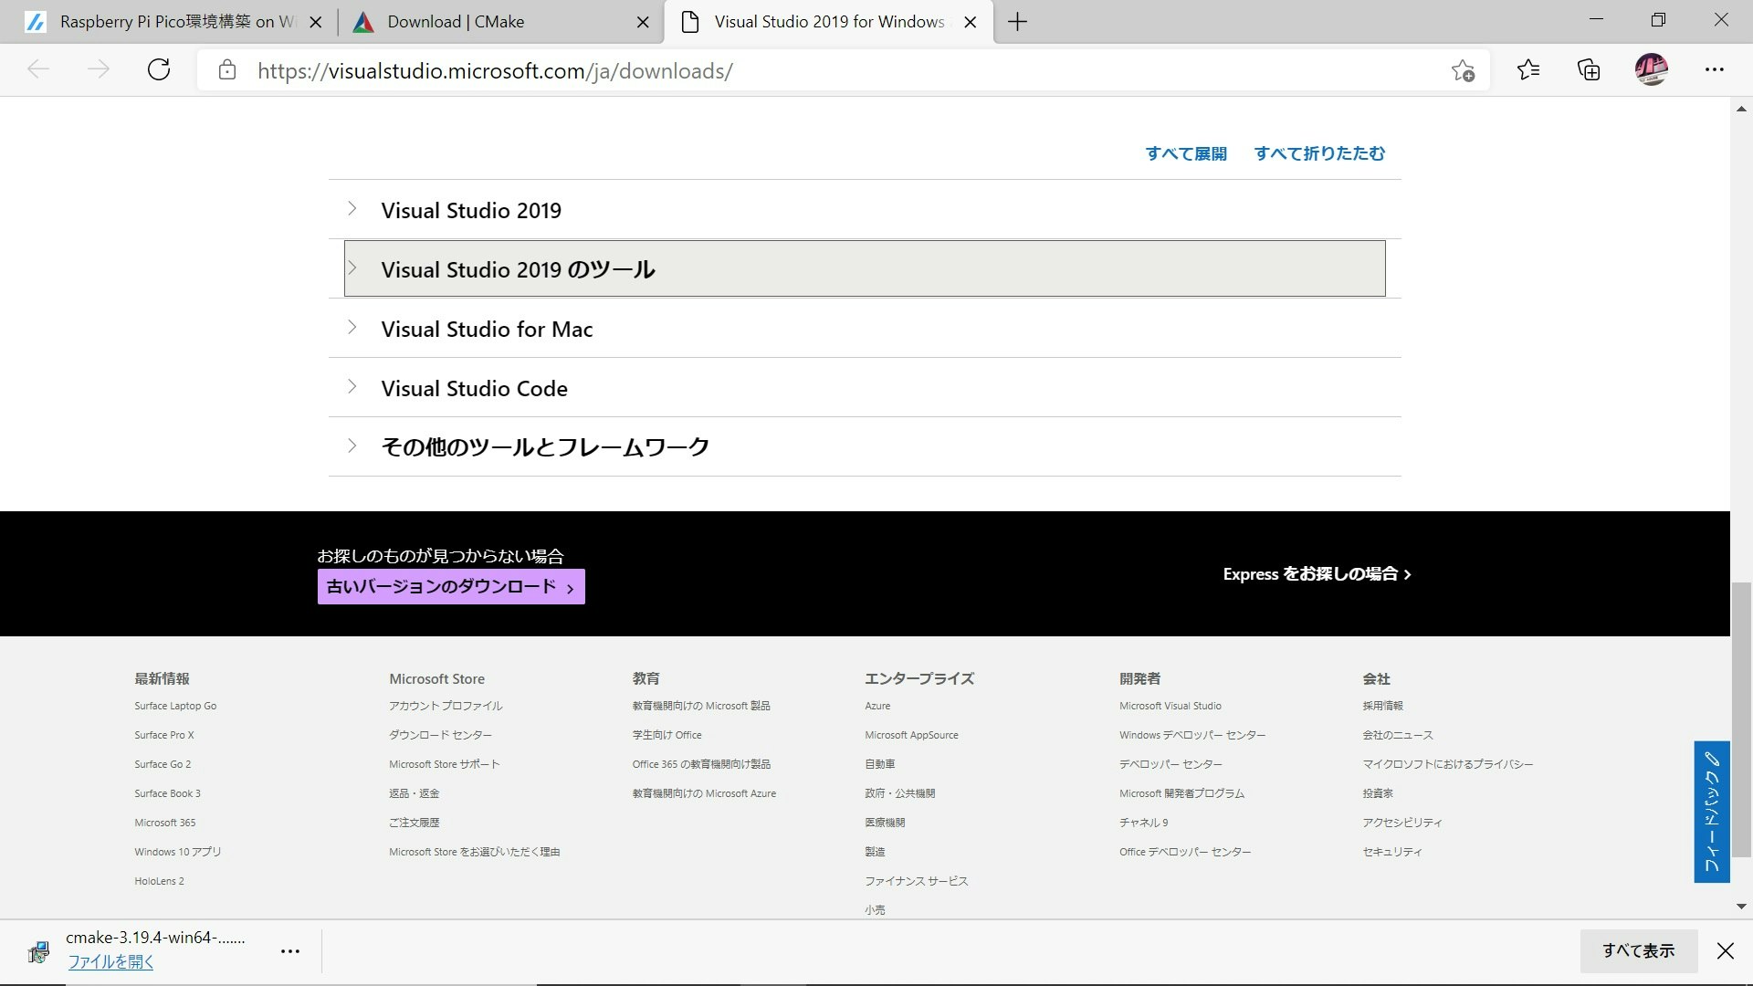Go back to the previous page
Viewport: 1753px width, 986px height.
pyautogui.click(x=38, y=69)
